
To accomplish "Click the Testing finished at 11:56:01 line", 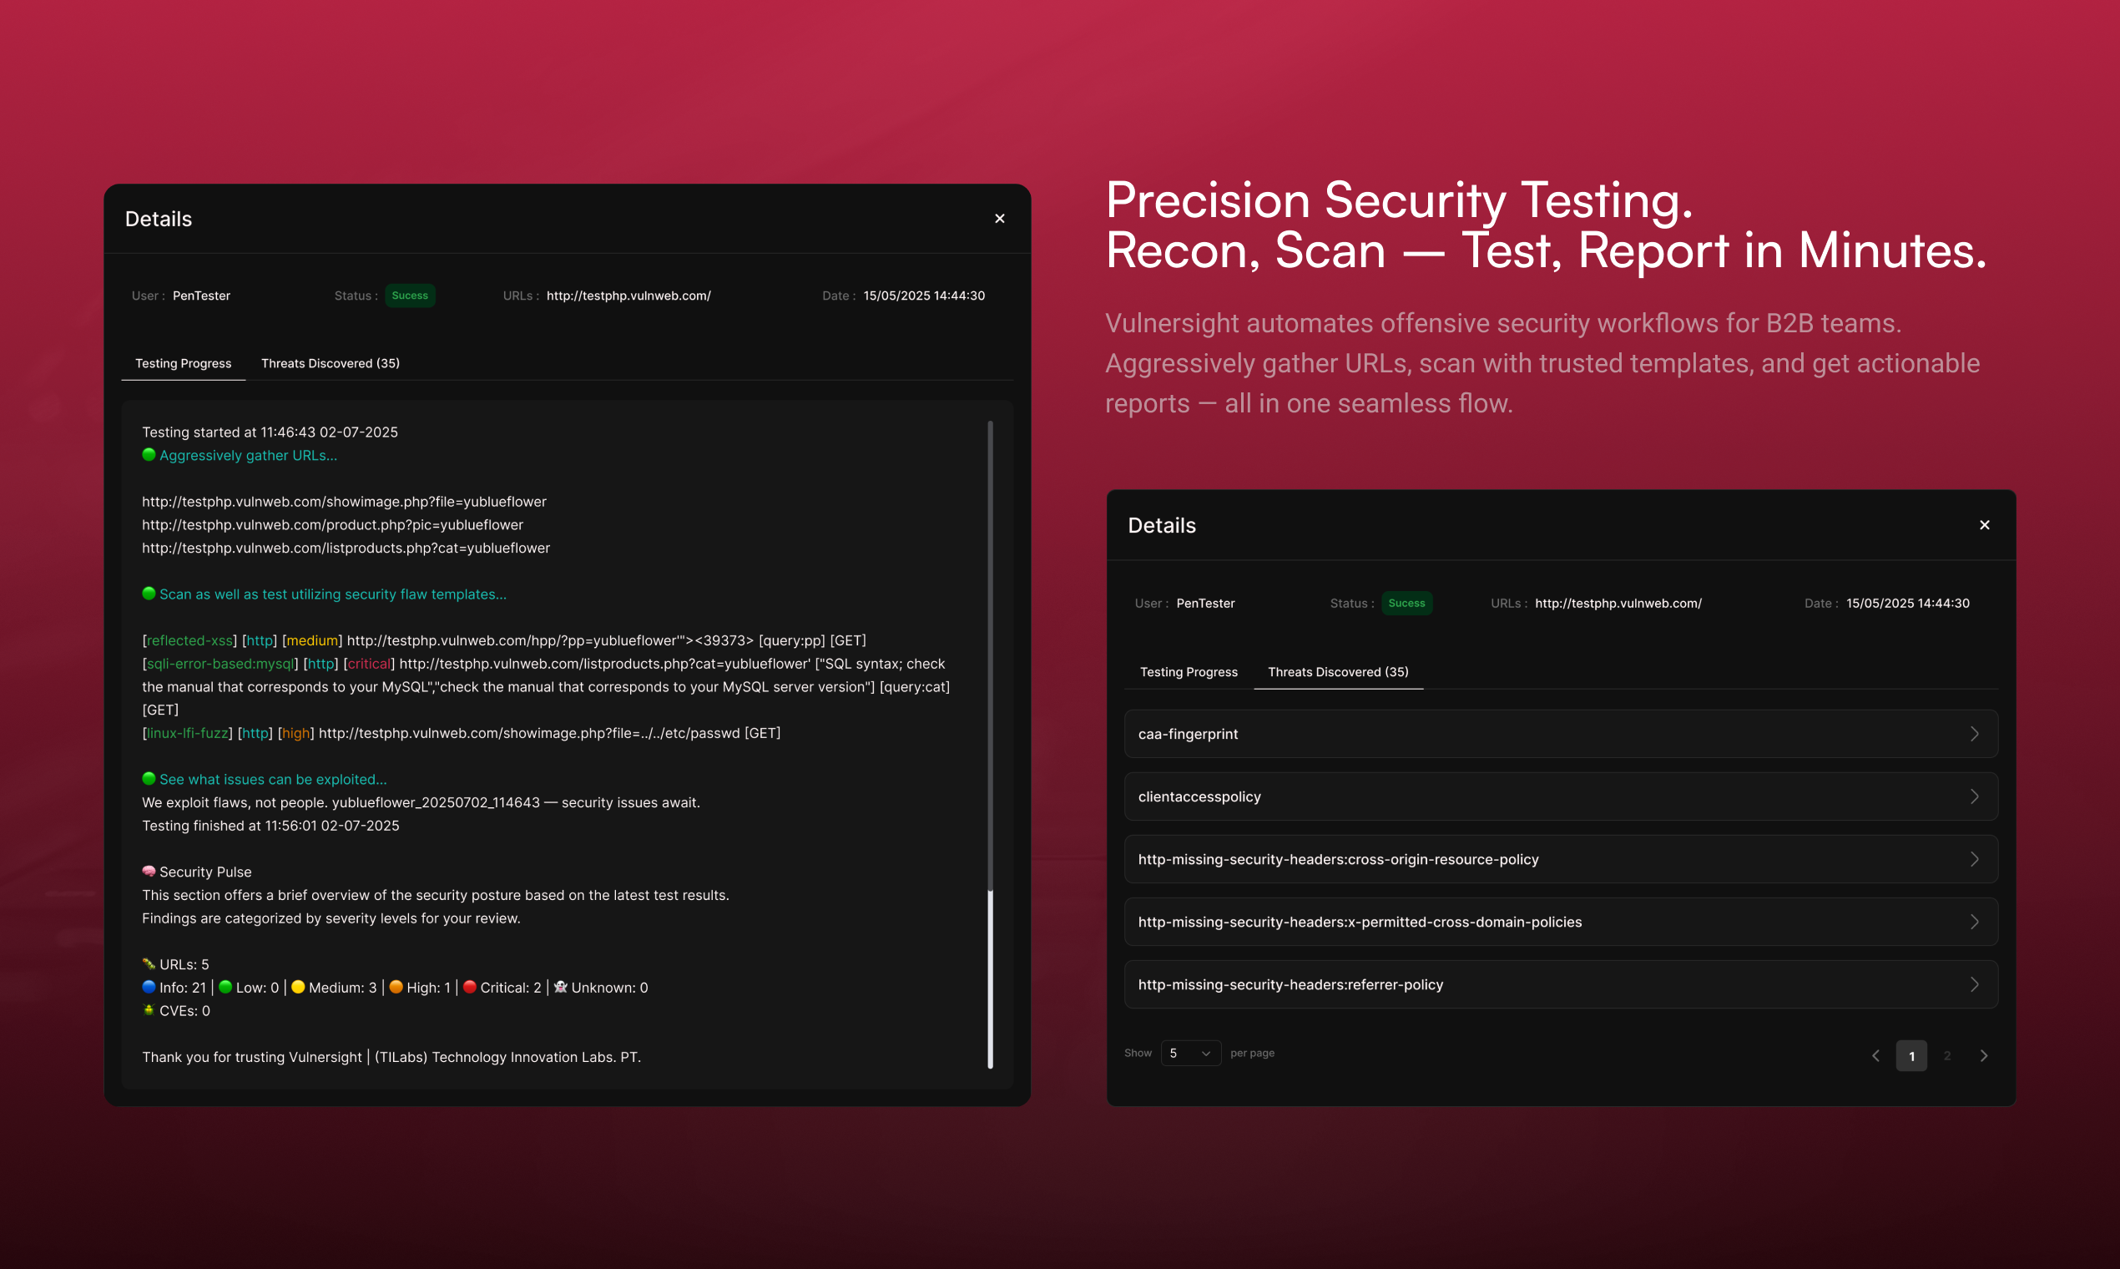I will pyautogui.click(x=270, y=826).
